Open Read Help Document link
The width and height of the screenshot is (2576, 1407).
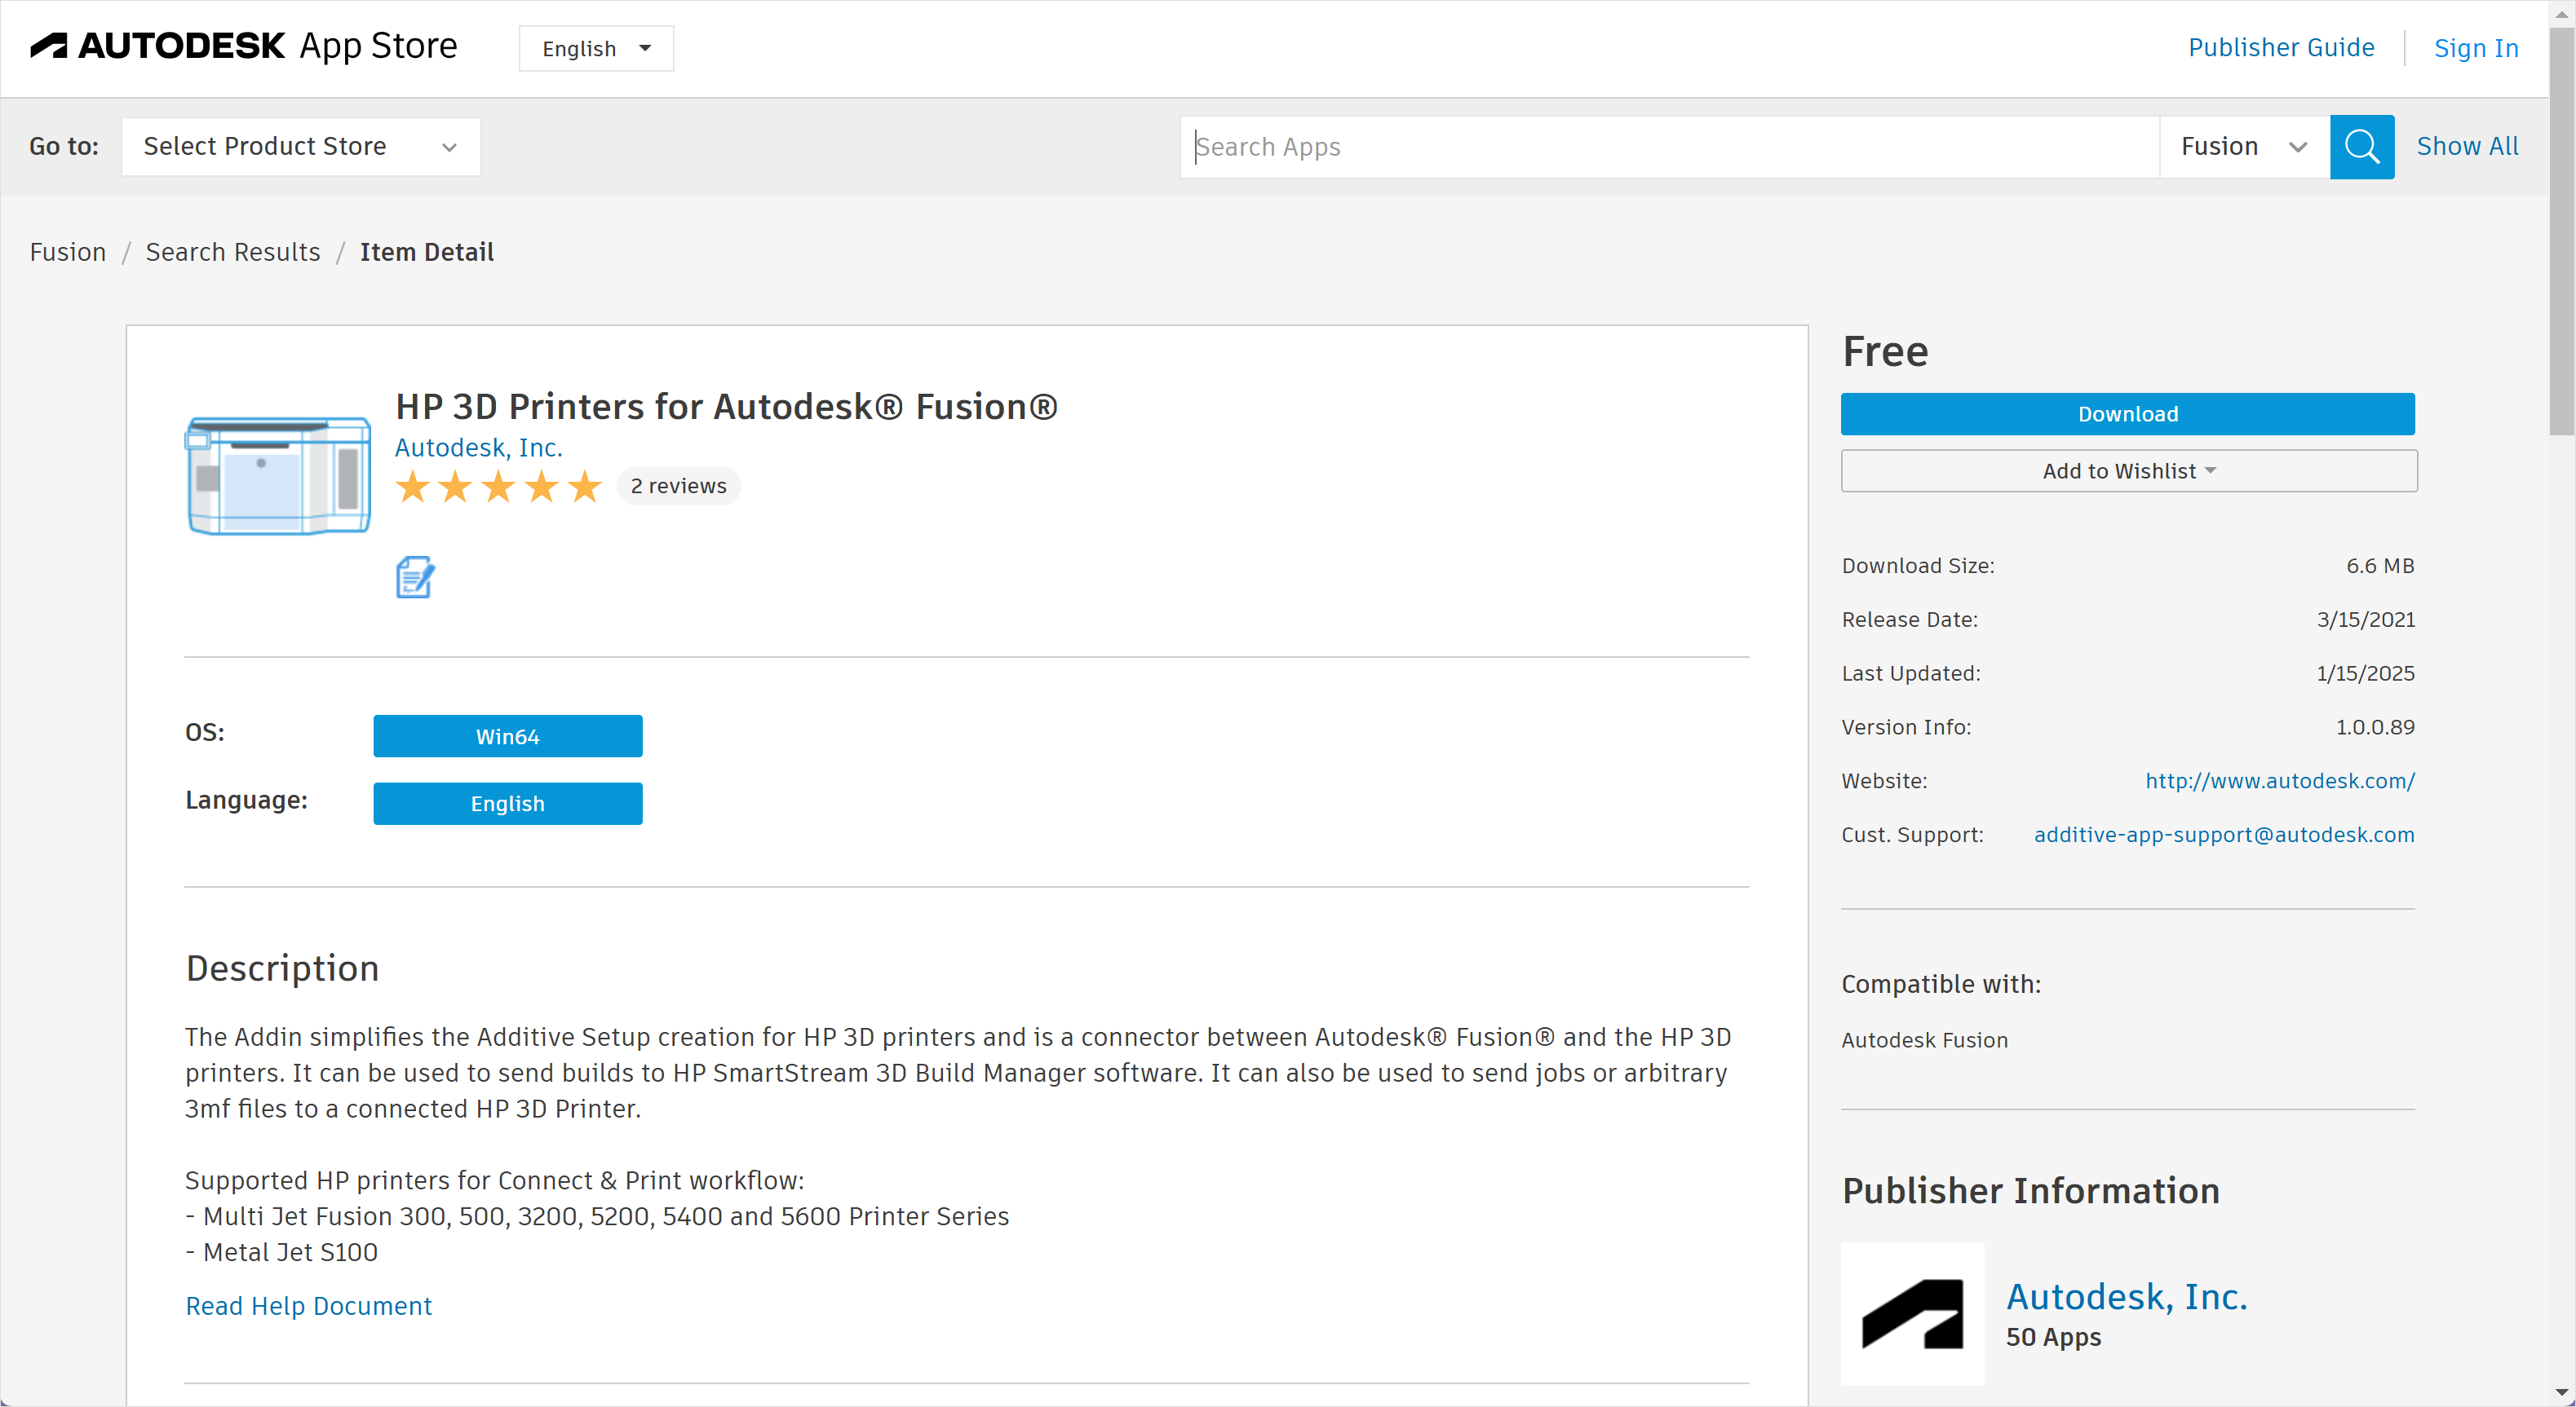(308, 1305)
